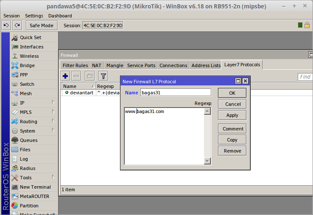Switch to Service Ports tab

click(141, 65)
